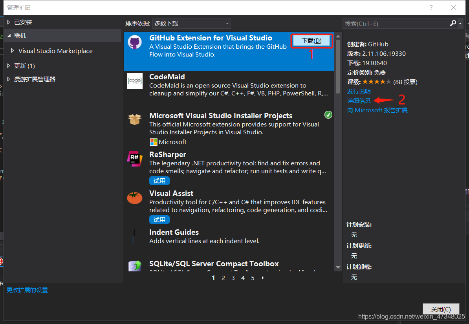Viewport: 469px width, 324px height.
Task: Click 向 Microsoft 报告扩展 link
Action: coord(377,110)
